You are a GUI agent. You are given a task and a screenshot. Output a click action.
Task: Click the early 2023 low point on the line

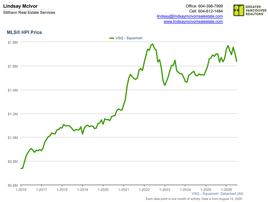tap(164, 85)
